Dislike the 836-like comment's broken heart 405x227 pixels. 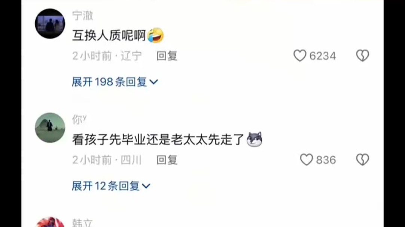pos(362,160)
